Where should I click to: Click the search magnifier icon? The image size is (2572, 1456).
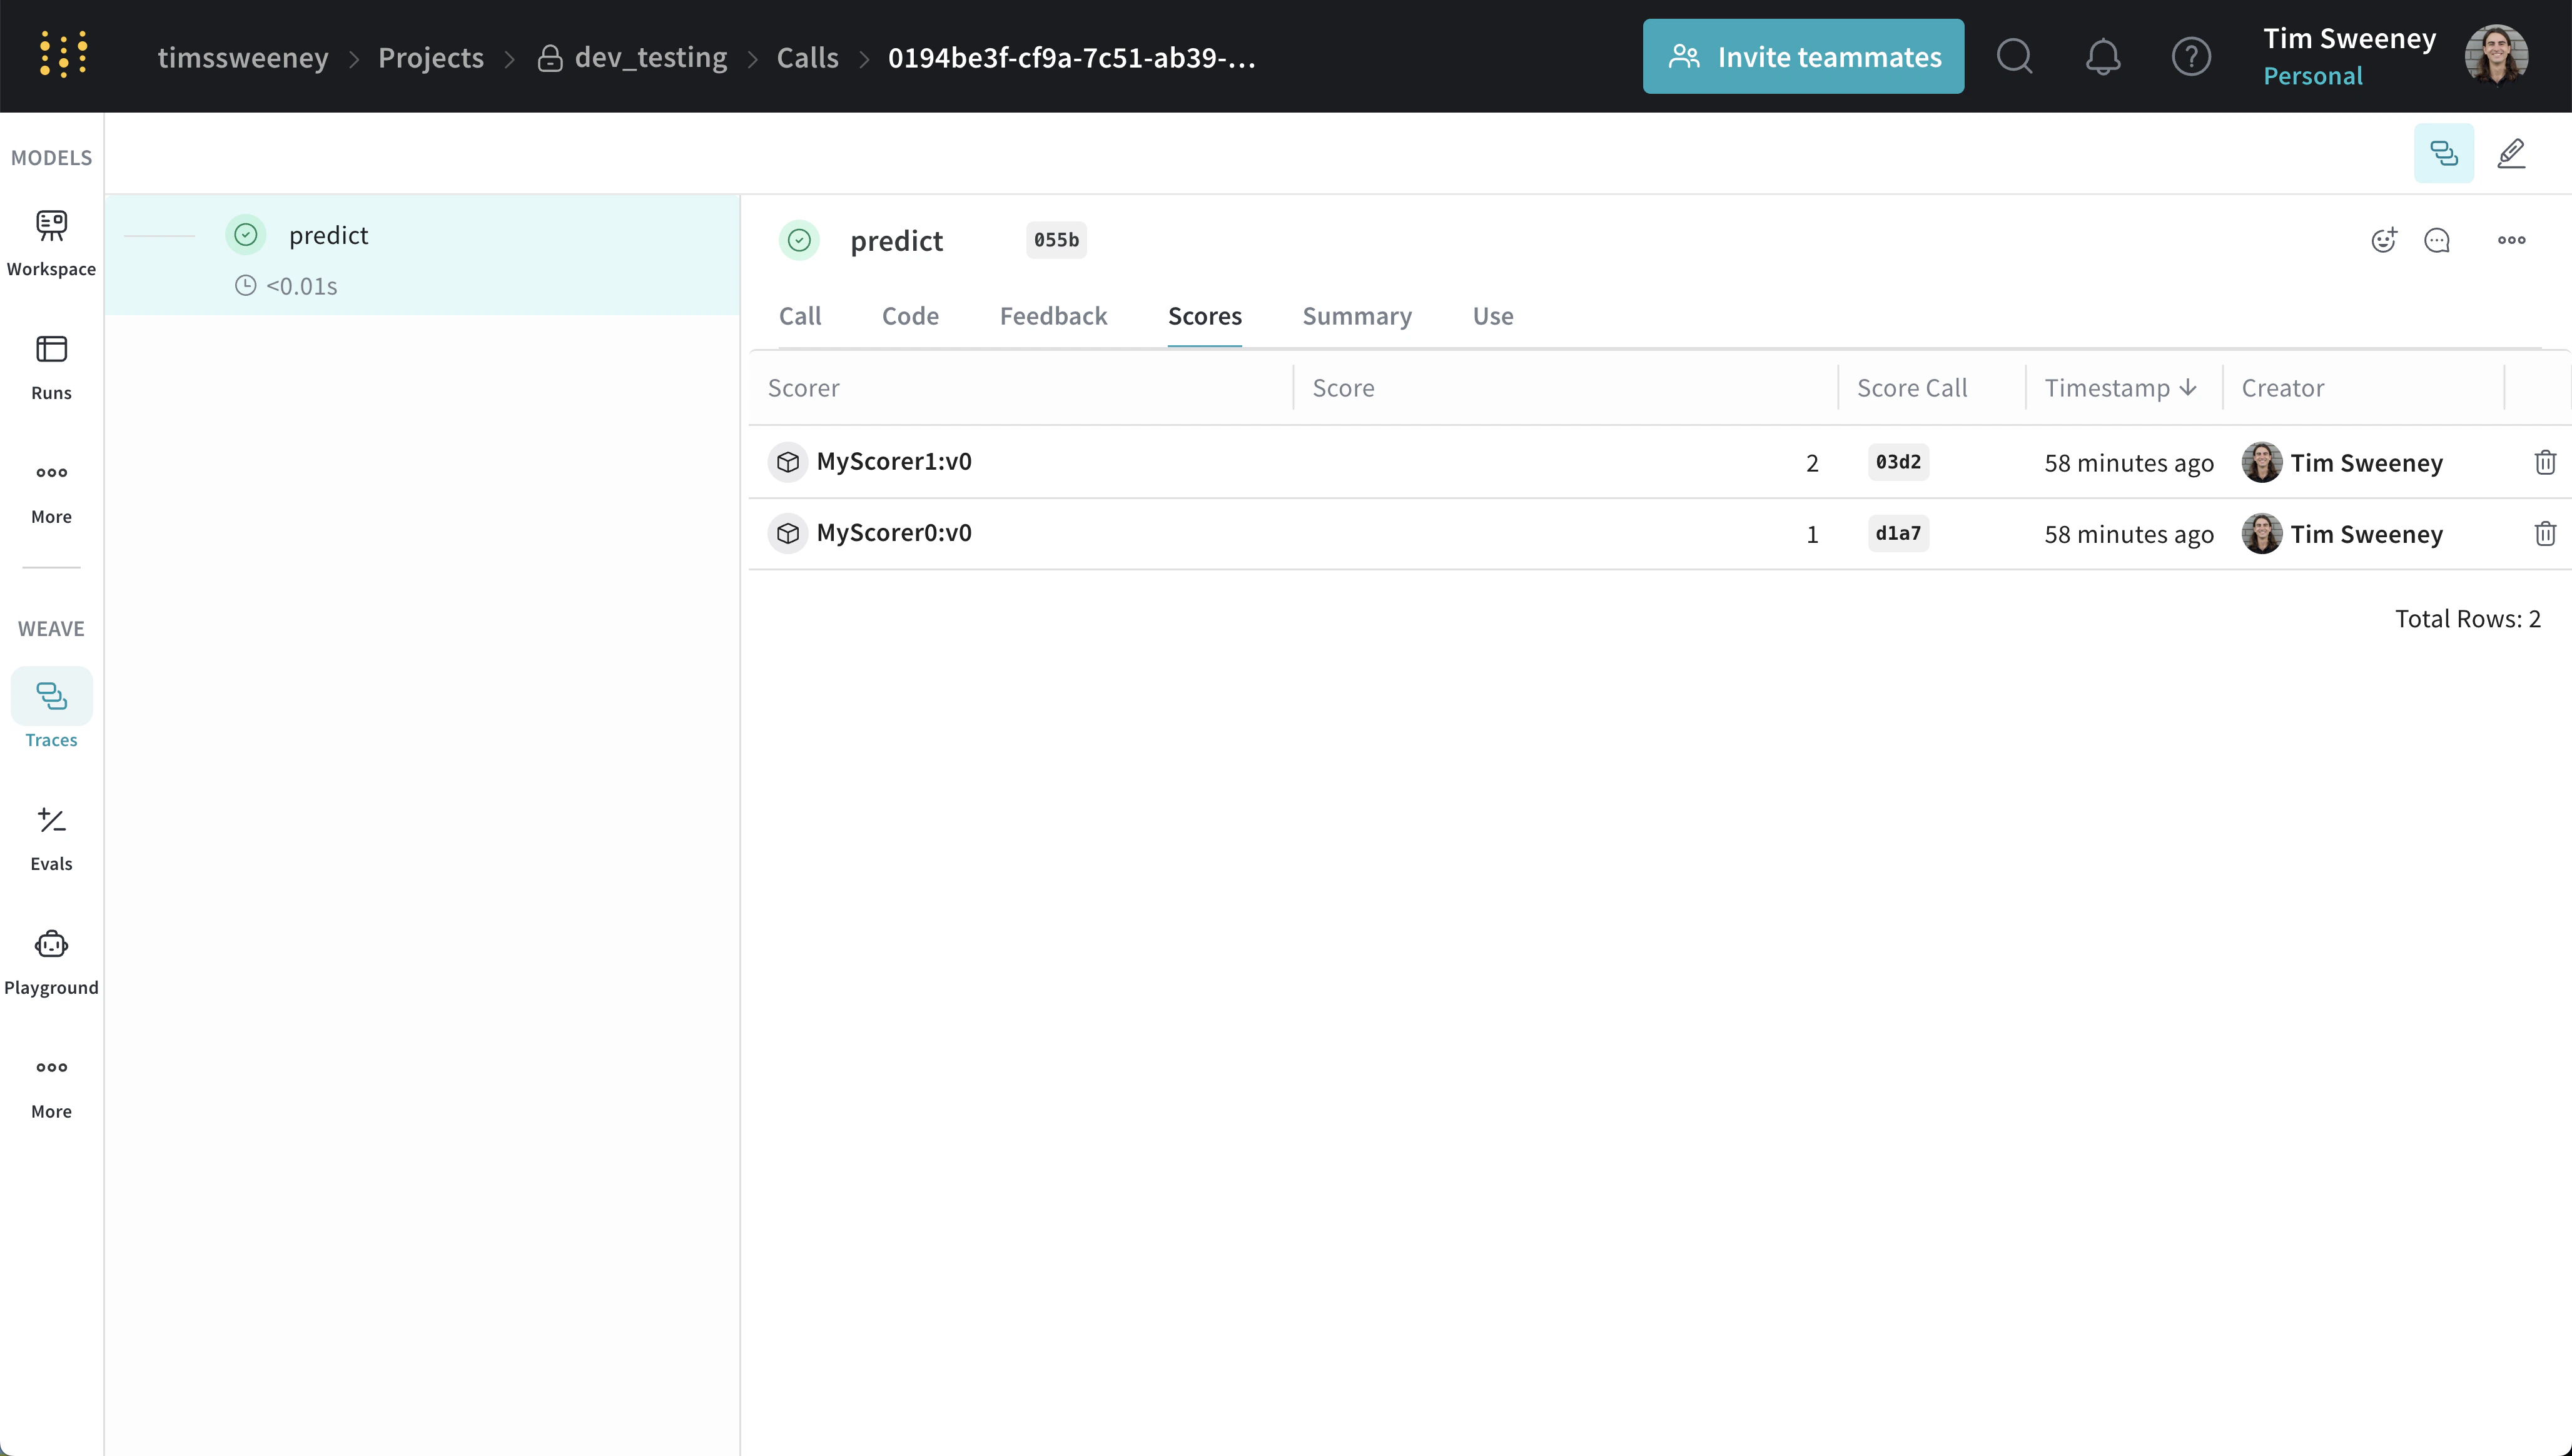[2014, 56]
